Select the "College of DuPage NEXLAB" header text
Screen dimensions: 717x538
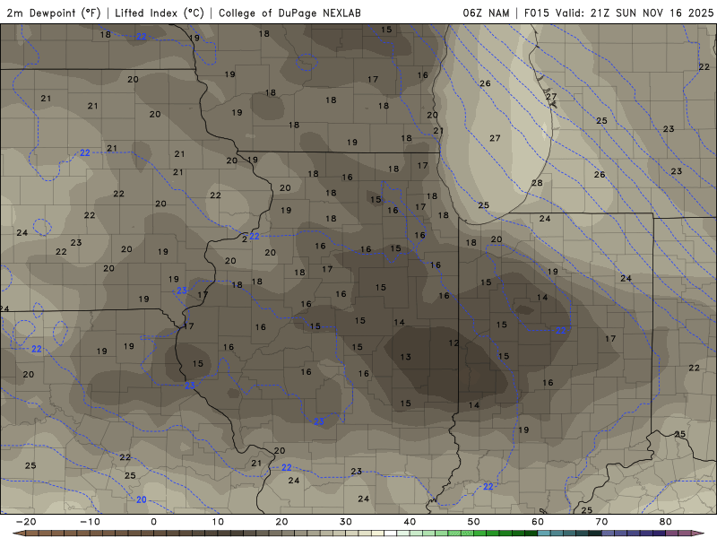pos(289,13)
